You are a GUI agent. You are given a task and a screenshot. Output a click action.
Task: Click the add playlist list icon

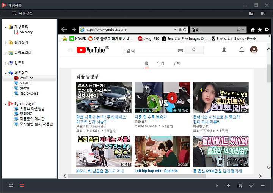coord(240,185)
